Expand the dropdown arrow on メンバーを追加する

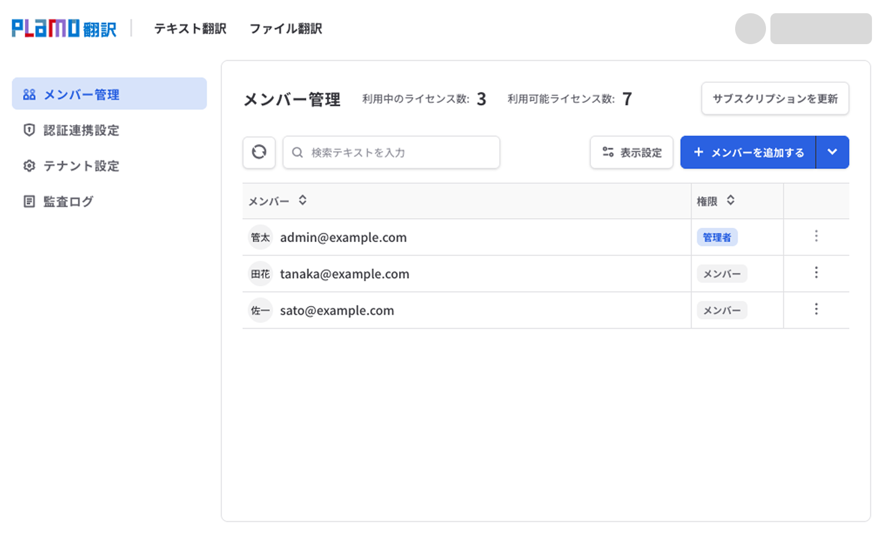click(x=832, y=152)
